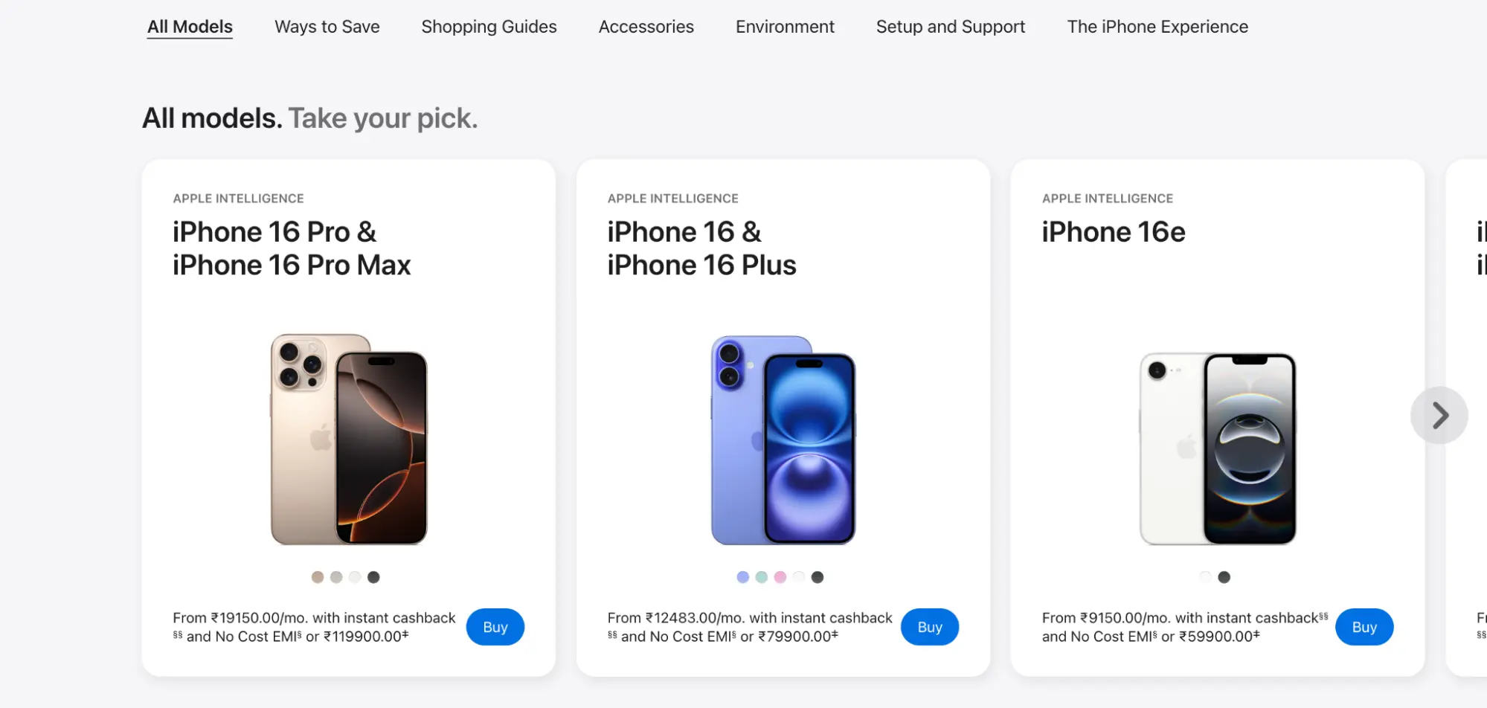Select the blue color swatch for iPhone 16

[x=742, y=576]
